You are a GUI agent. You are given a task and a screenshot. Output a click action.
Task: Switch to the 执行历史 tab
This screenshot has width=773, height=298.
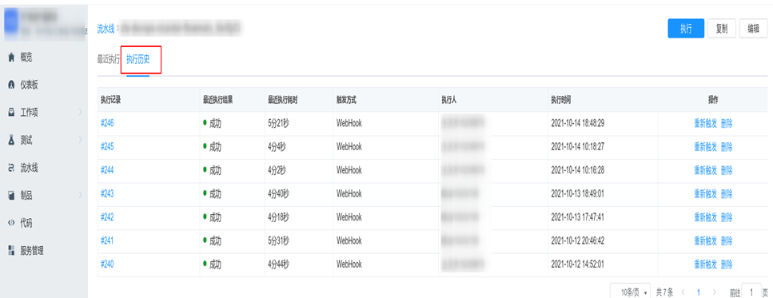point(138,60)
